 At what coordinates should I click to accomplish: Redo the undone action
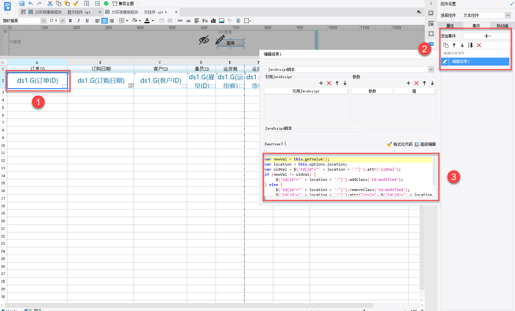point(39,4)
